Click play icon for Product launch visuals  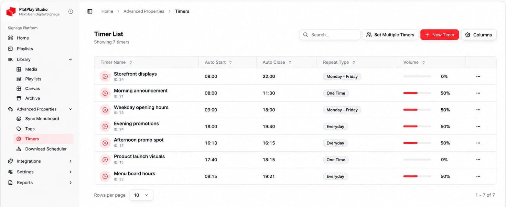point(105,160)
